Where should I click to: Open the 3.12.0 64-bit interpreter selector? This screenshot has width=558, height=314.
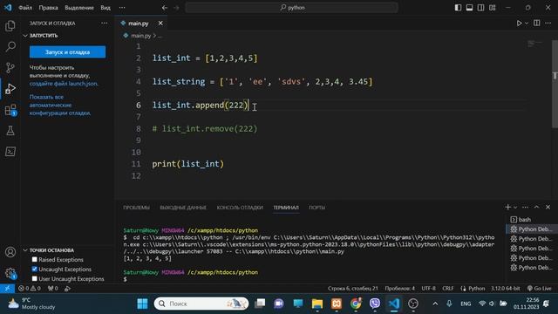click(506, 289)
